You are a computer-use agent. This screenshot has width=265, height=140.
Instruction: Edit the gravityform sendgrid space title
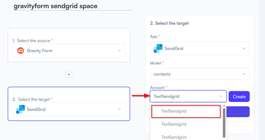(56, 6)
